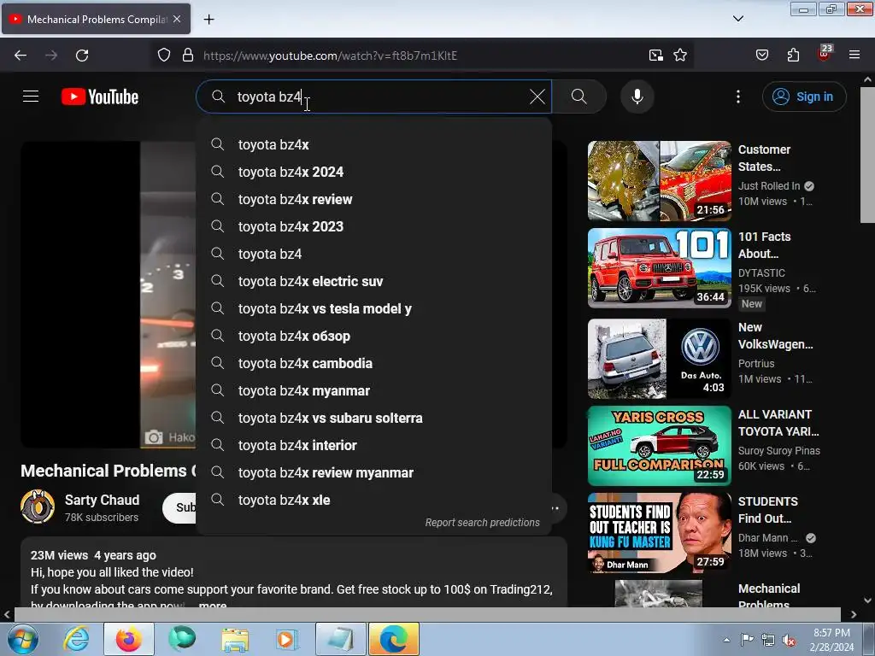Screen dimensions: 875x656
Task: Click the vertical page scrollbar thumb
Action: click(867, 155)
